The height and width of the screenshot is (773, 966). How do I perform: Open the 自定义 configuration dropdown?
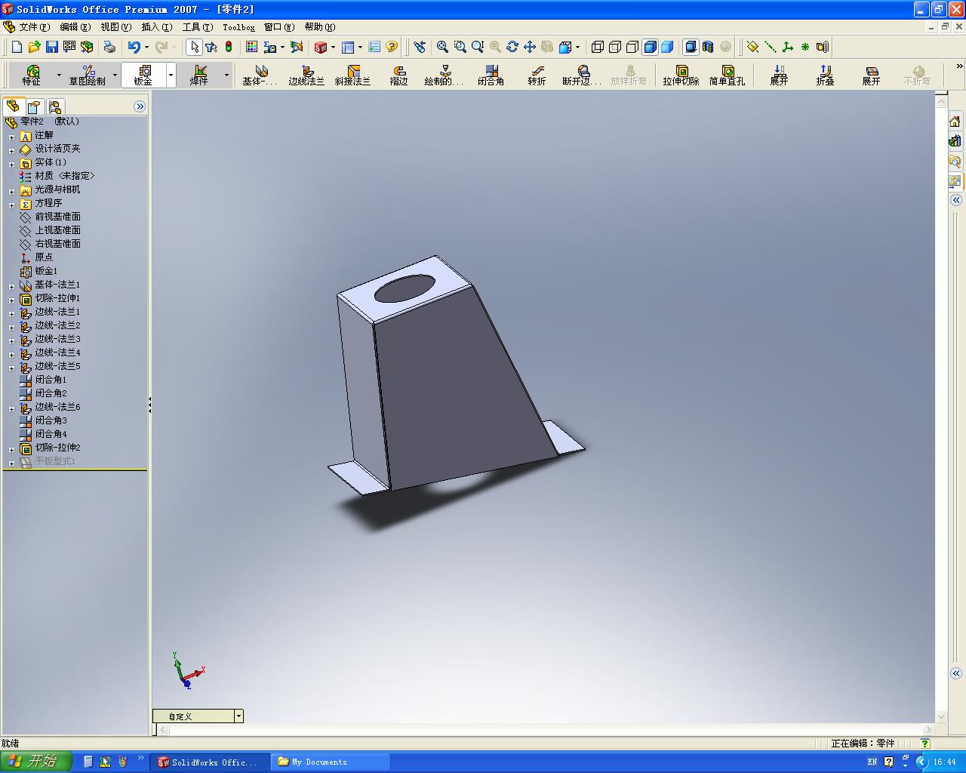pyautogui.click(x=238, y=716)
